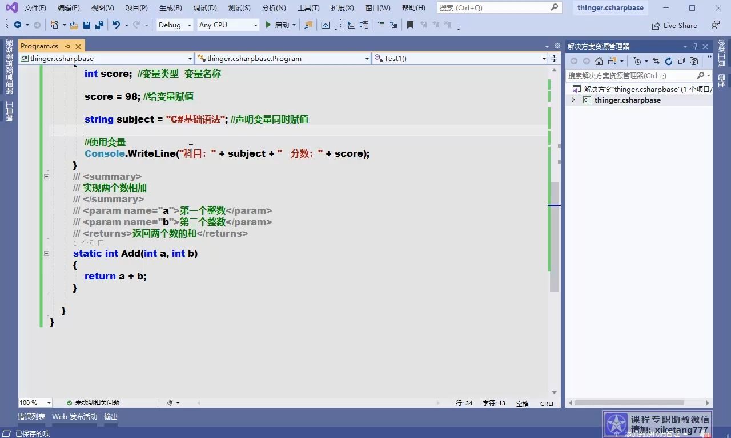
Task: Click the sync with active document icon
Action: [656, 61]
